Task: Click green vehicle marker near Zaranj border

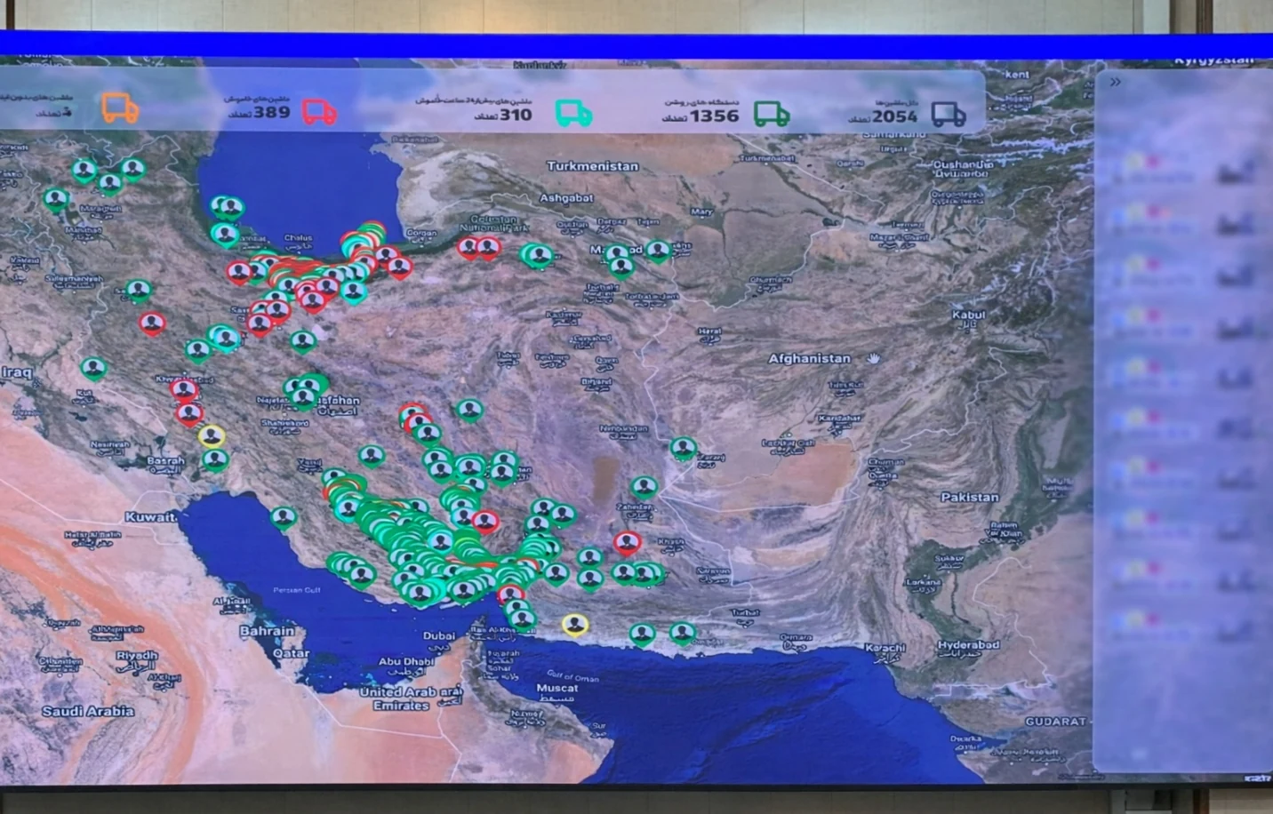Action: coord(683,448)
